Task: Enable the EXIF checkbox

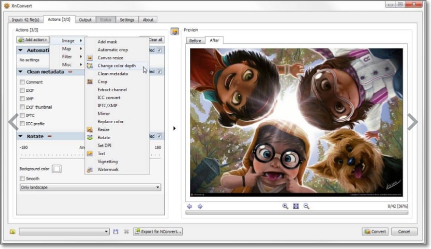Action: pyautogui.click(x=22, y=90)
